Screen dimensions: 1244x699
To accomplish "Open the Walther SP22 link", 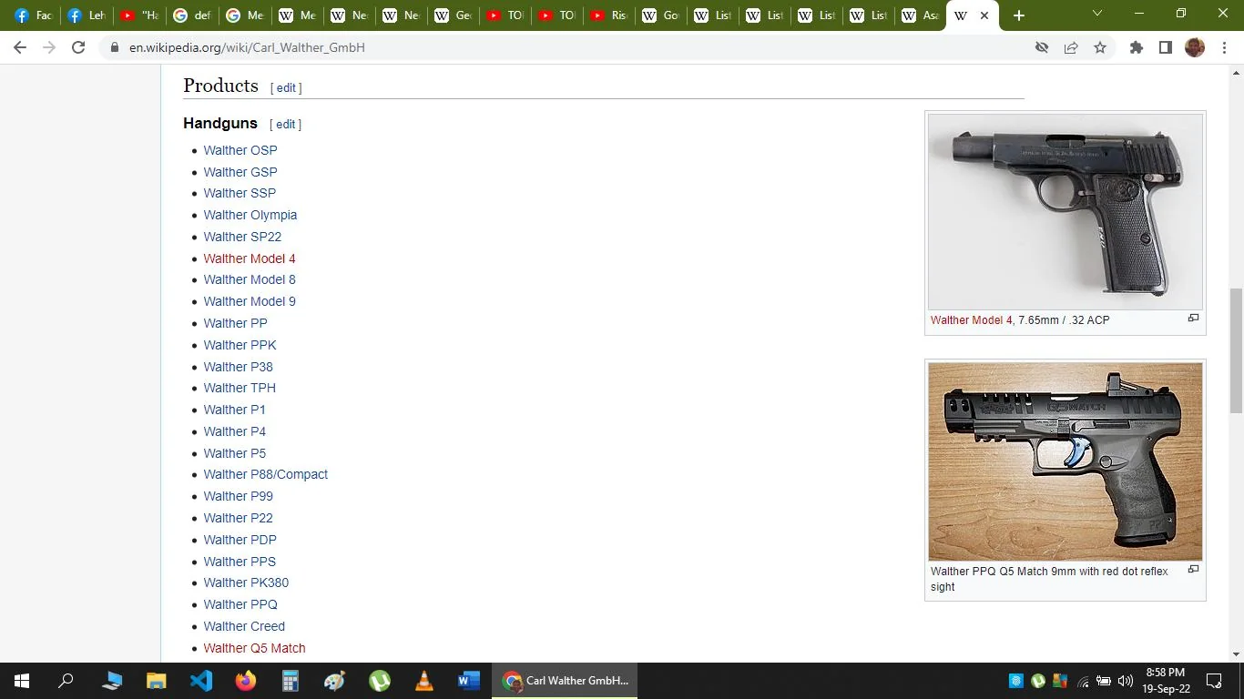I will click(x=242, y=237).
